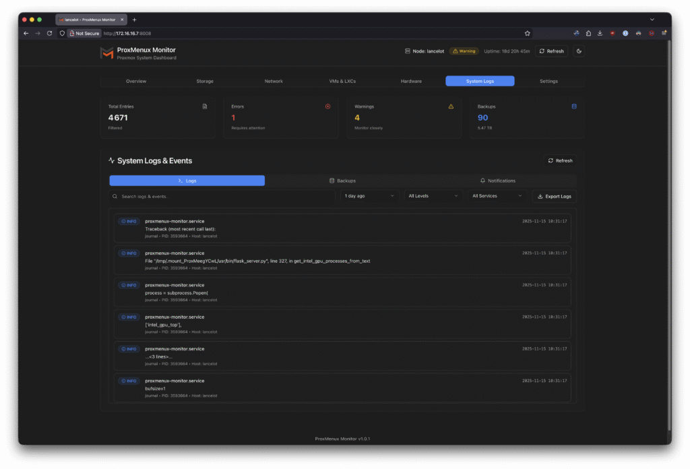The image size is (690, 469).
Task: Open the Traceback log entry
Action: [342, 228]
